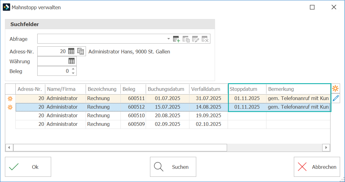345x182 pixels.
Task: Click the Abbrechen button
Action: (317, 167)
